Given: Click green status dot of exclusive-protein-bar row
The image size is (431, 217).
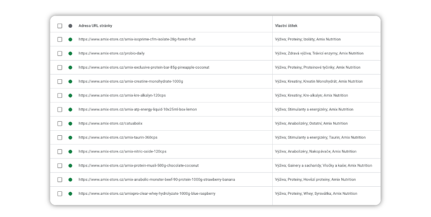Looking at the screenshot, I should (x=71, y=68).
